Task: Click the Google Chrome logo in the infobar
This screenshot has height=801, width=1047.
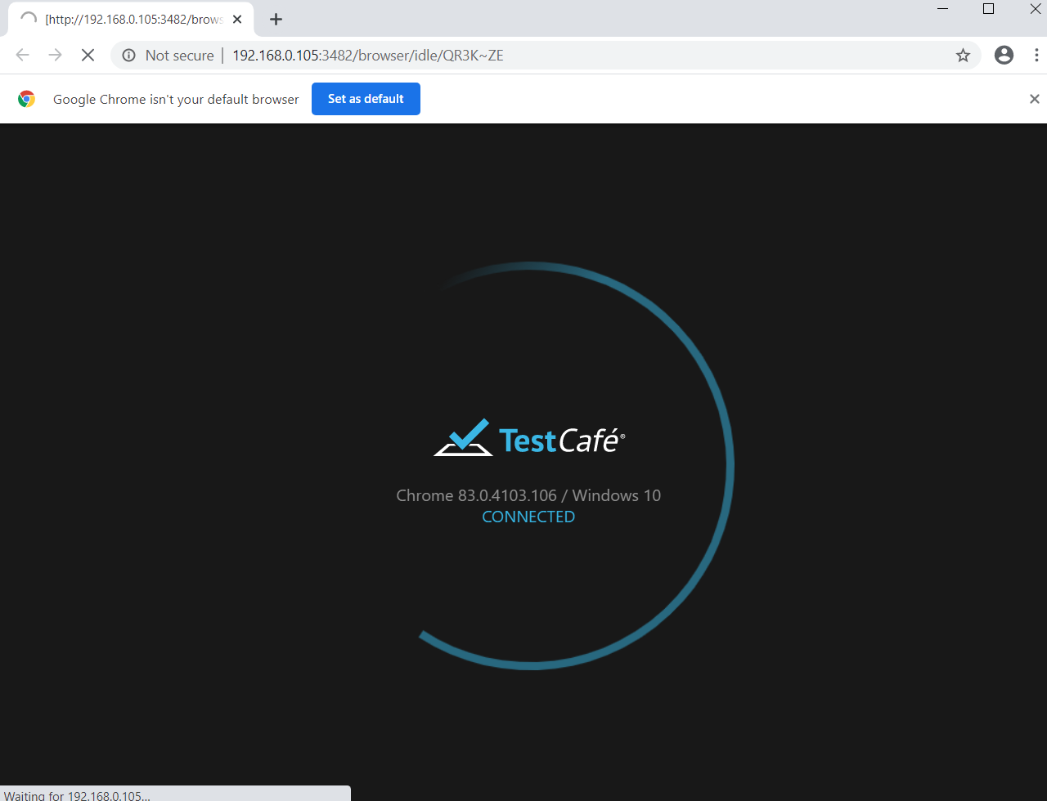Action: [x=27, y=99]
